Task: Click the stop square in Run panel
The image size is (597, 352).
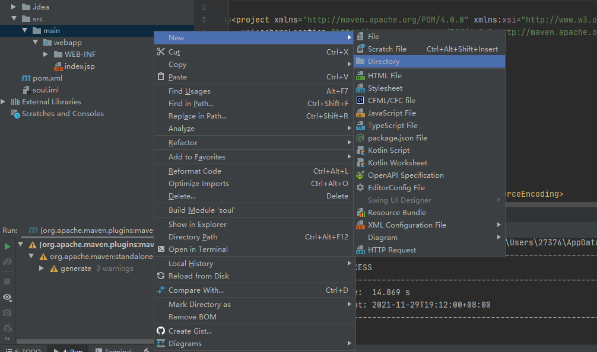Action: 7,281
